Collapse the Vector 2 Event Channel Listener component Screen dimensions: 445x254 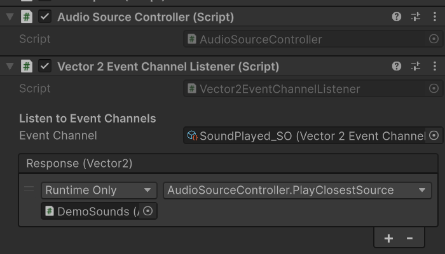[9, 66]
